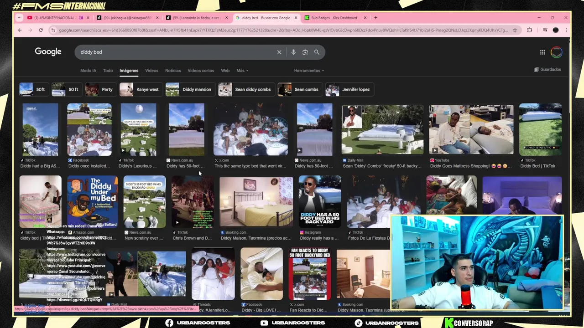Select the Sean diddy combs chip
Screen dimensions: 584x328
246,89
